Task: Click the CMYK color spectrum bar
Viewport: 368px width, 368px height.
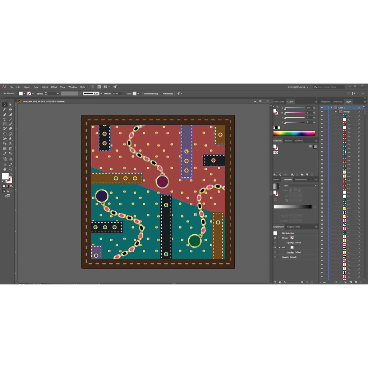Action: pos(294,133)
